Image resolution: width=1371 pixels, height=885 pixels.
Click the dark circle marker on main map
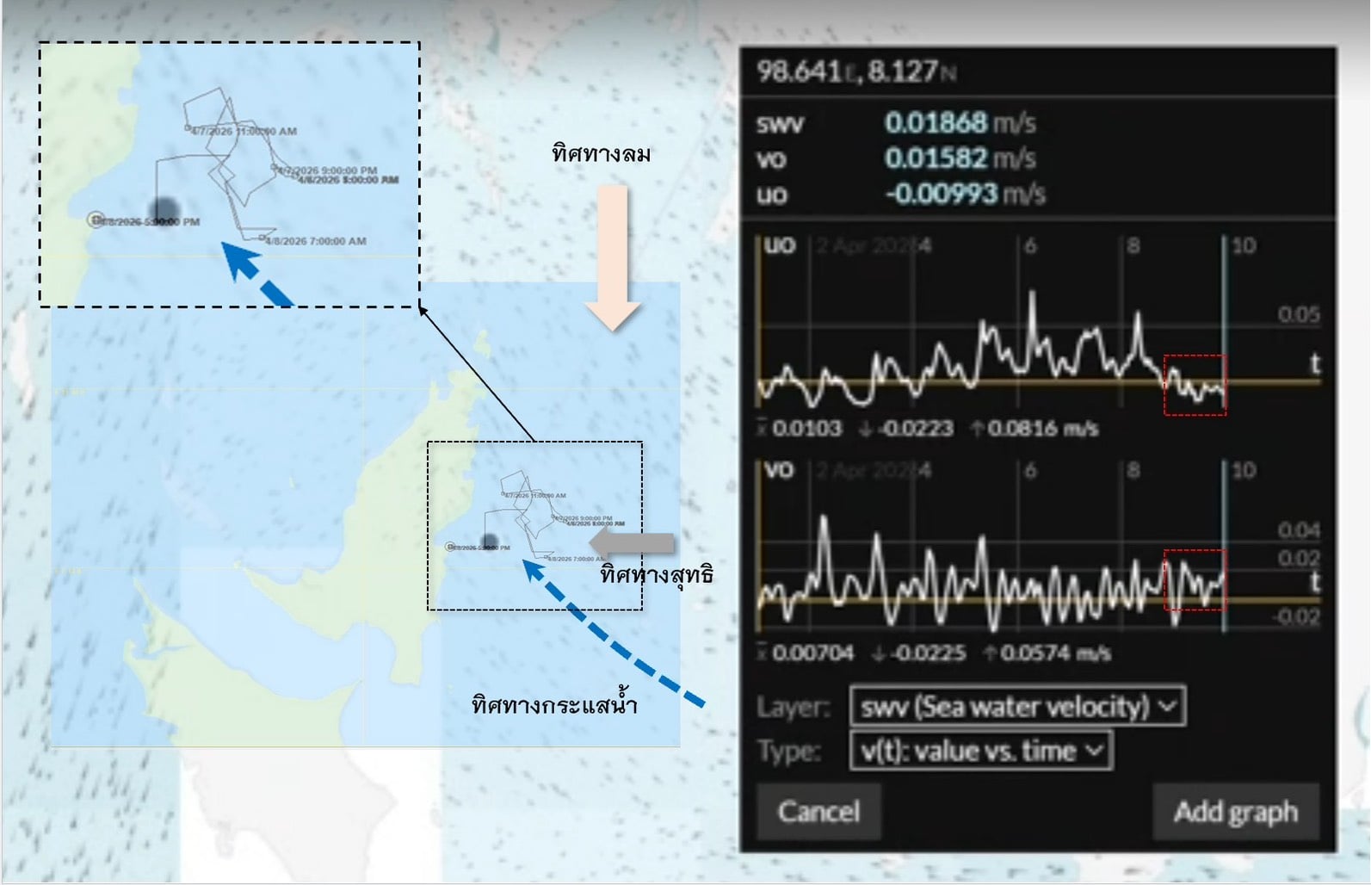point(490,542)
